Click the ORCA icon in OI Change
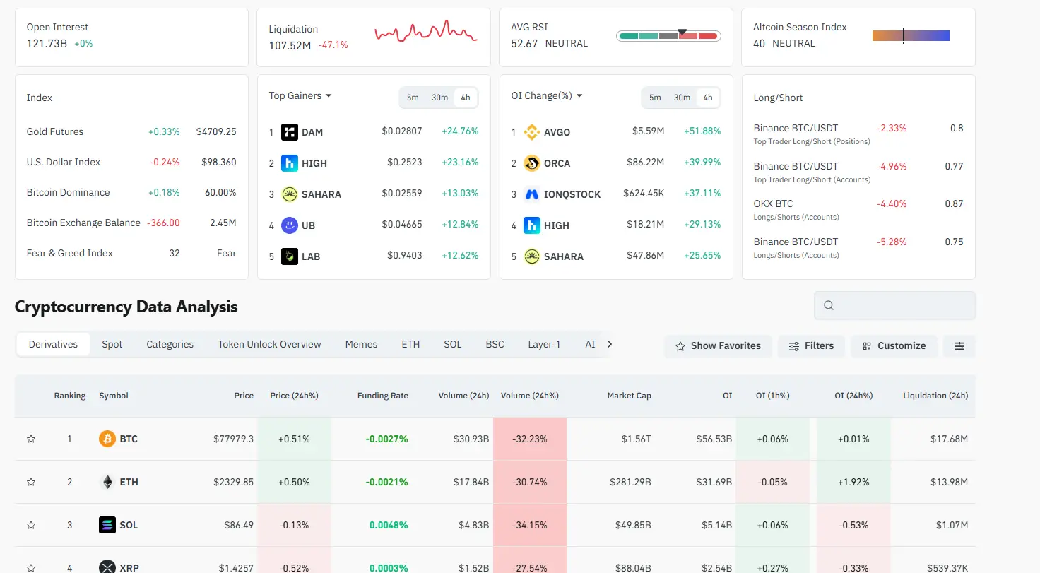The image size is (1040, 573). pos(532,163)
